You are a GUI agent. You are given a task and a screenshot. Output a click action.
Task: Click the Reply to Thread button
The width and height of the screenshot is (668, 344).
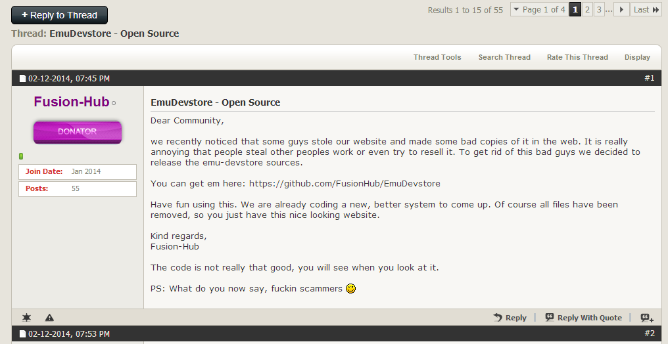click(59, 15)
